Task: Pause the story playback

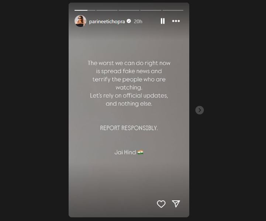Action: click(x=163, y=21)
